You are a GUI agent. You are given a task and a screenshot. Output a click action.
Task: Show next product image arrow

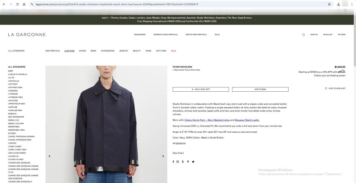(163, 156)
